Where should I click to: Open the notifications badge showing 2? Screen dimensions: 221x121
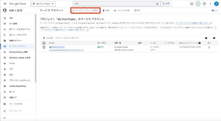coord(198,3)
